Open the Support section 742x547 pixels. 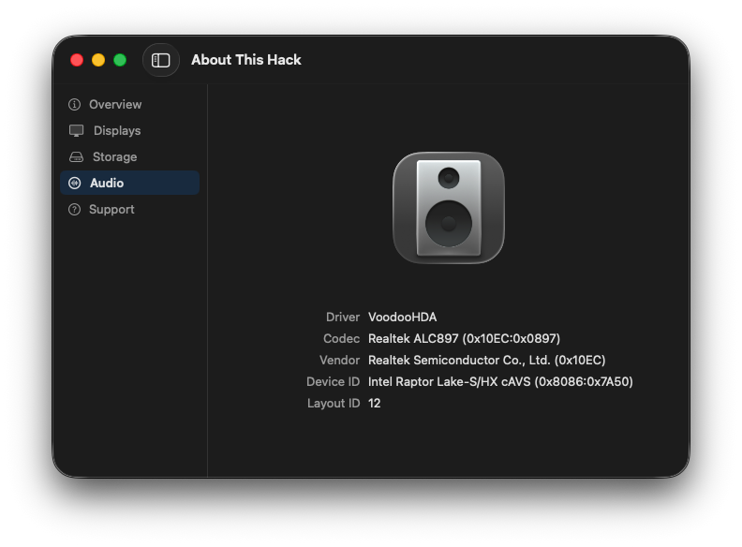click(x=129, y=209)
